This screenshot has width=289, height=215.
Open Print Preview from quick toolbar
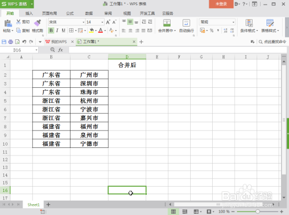[x=17, y=42]
